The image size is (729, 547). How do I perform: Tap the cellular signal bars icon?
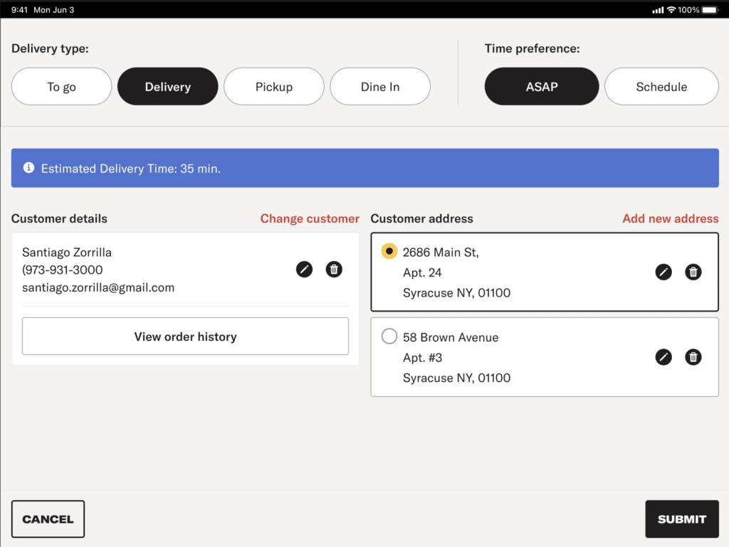pos(658,10)
